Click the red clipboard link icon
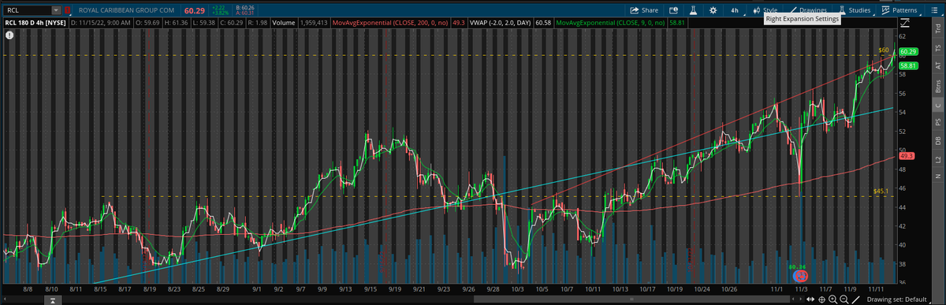The image size is (946, 305). point(67,10)
